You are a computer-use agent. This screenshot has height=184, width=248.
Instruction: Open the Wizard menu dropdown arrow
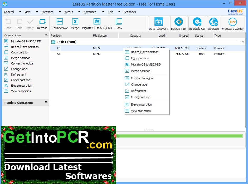pos(79,12)
